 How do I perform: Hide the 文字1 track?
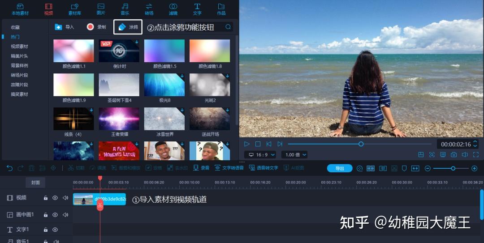(x=55, y=230)
